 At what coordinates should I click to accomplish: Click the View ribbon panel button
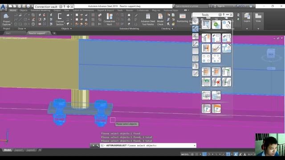point(258,18)
